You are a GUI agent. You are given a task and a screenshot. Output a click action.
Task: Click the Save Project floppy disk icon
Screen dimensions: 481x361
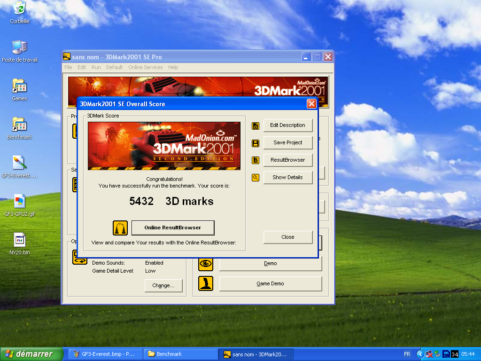tap(256, 143)
